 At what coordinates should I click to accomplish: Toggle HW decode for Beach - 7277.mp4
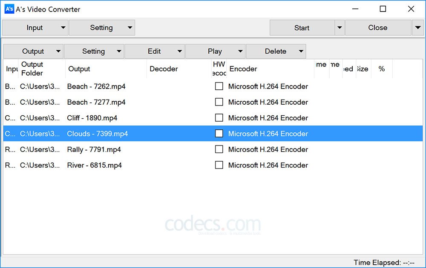click(219, 102)
